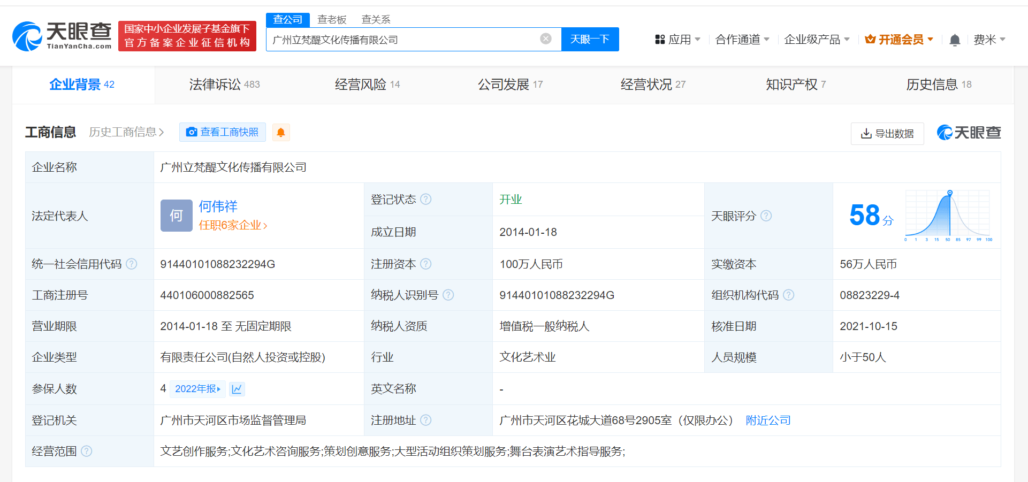Switch to the 历史信息 tab
Image resolution: width=1028 pixels, height=482 pixels.
tap(939, 85)
